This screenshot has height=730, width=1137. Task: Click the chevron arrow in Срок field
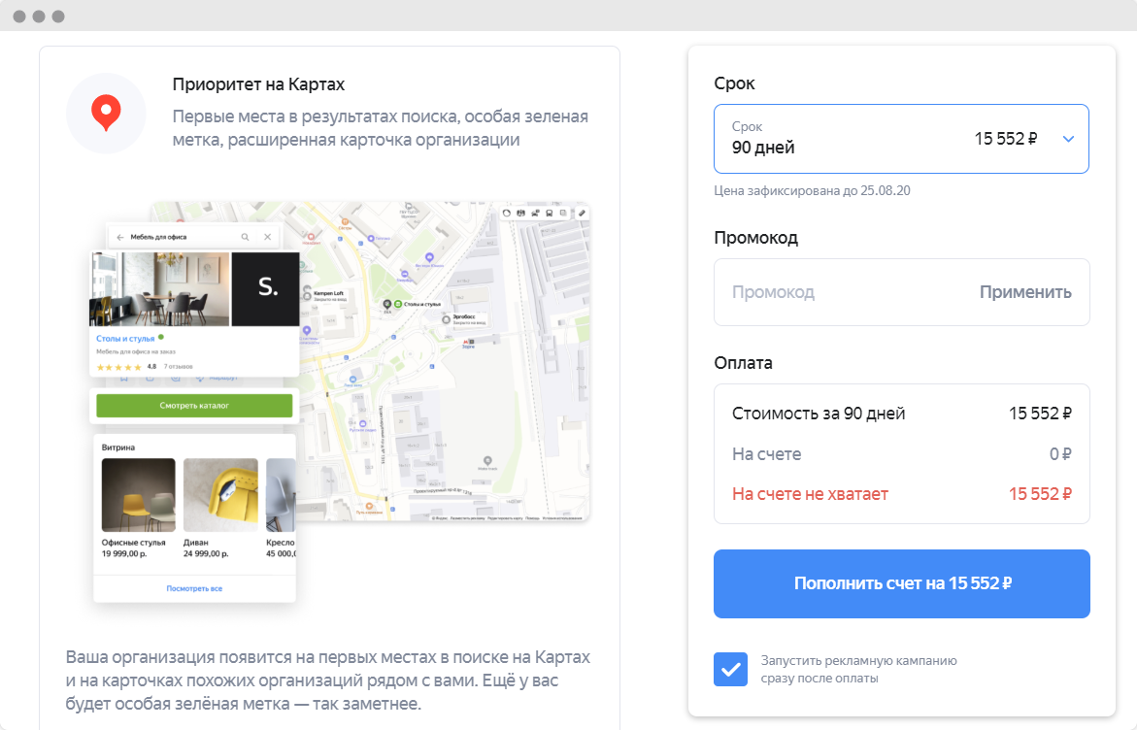coord(1068,139)
